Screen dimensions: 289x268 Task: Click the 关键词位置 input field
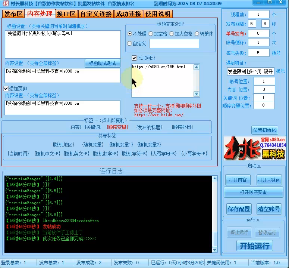click(264, 98)
